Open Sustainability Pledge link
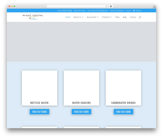The image size is (163, 138). click(65, 10)
